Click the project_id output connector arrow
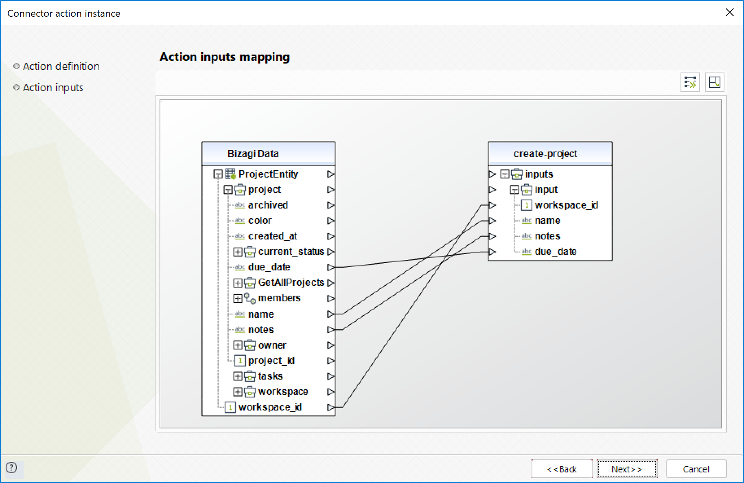 pyautogui.click(x=331, y=361)
